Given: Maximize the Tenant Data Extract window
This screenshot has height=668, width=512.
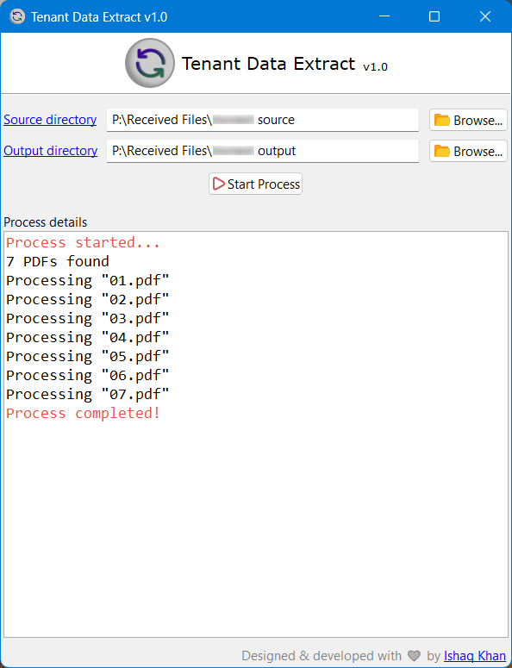Looking at the screenshot, I should (x=434, y=16).
